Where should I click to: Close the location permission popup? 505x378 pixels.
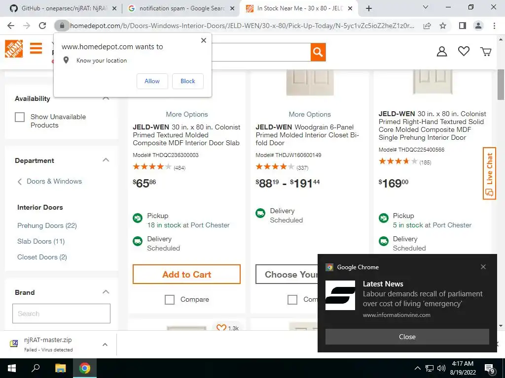coord(204,40)
